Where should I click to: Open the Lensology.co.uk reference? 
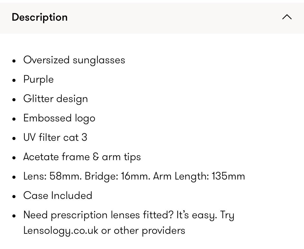(x=61, y=231)
